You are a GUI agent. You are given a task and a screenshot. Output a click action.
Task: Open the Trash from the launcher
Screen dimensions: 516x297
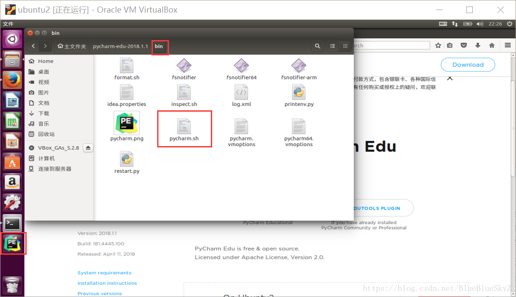pos(12,285)
